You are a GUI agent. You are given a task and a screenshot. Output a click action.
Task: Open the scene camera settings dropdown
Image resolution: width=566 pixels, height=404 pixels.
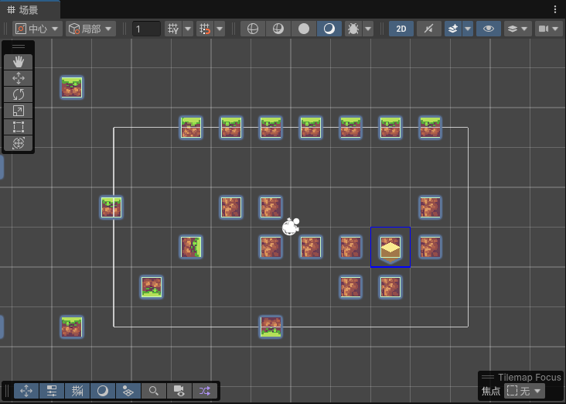(x=548, y=29)
